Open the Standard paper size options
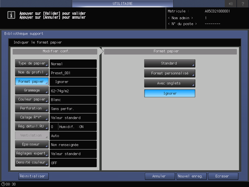Image resolution: width=249 pixels, height=187 pixels. pyautogui.click(x=170, y=63)
